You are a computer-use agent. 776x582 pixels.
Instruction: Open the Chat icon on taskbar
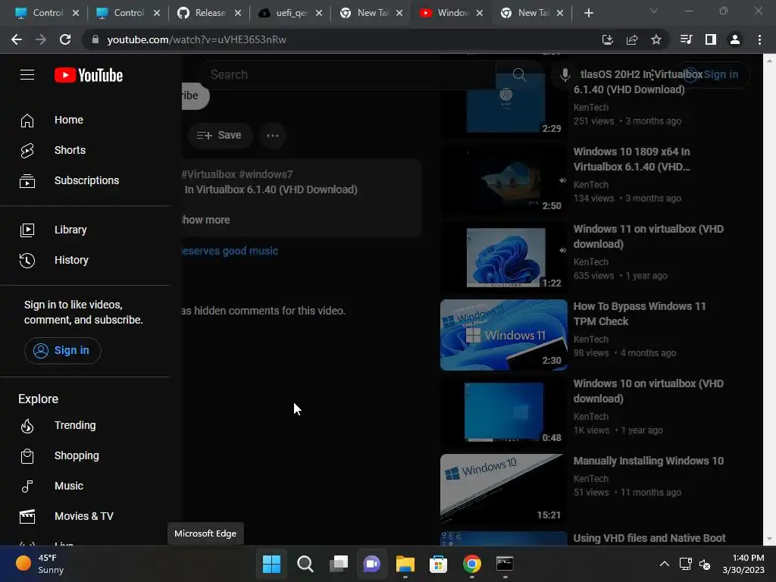pos(371,564)
